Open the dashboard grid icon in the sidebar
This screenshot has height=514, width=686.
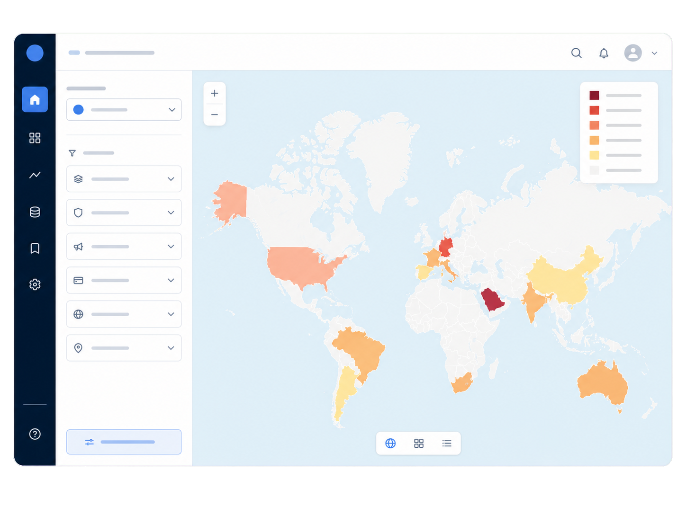(x=35, y=138)
